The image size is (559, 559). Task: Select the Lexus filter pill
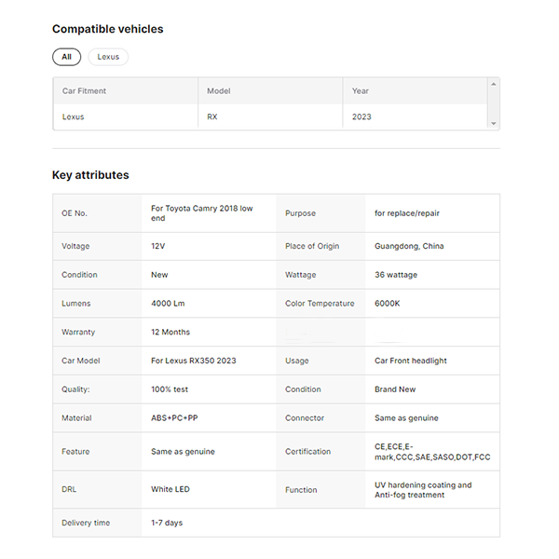pyautogui.click(x=108, y=57)
